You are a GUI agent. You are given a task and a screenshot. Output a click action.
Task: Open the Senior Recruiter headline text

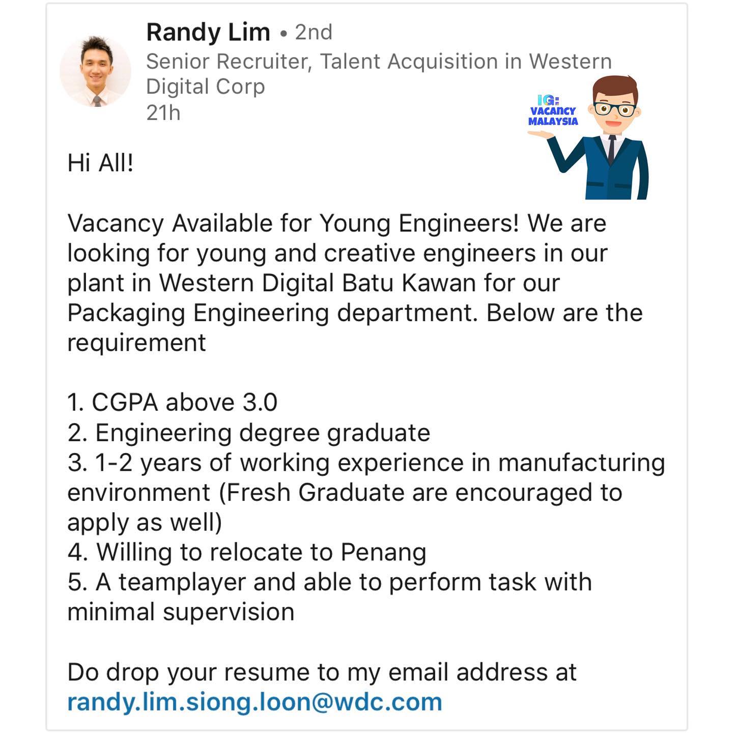click(379, 74)
